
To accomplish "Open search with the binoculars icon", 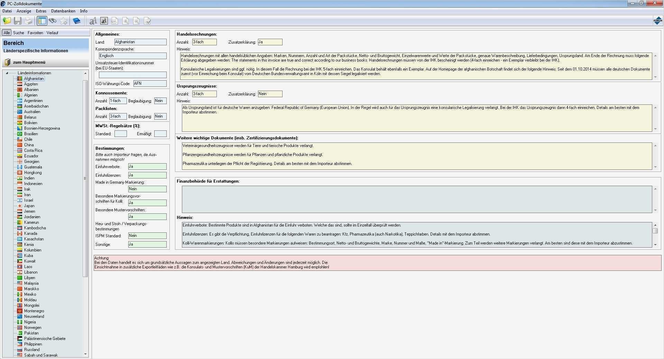I will tap(53, 21).
